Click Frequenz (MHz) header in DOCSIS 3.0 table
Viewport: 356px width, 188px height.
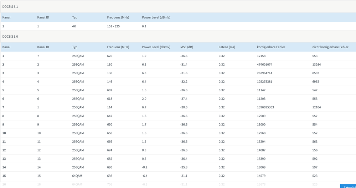click(119, 47)
